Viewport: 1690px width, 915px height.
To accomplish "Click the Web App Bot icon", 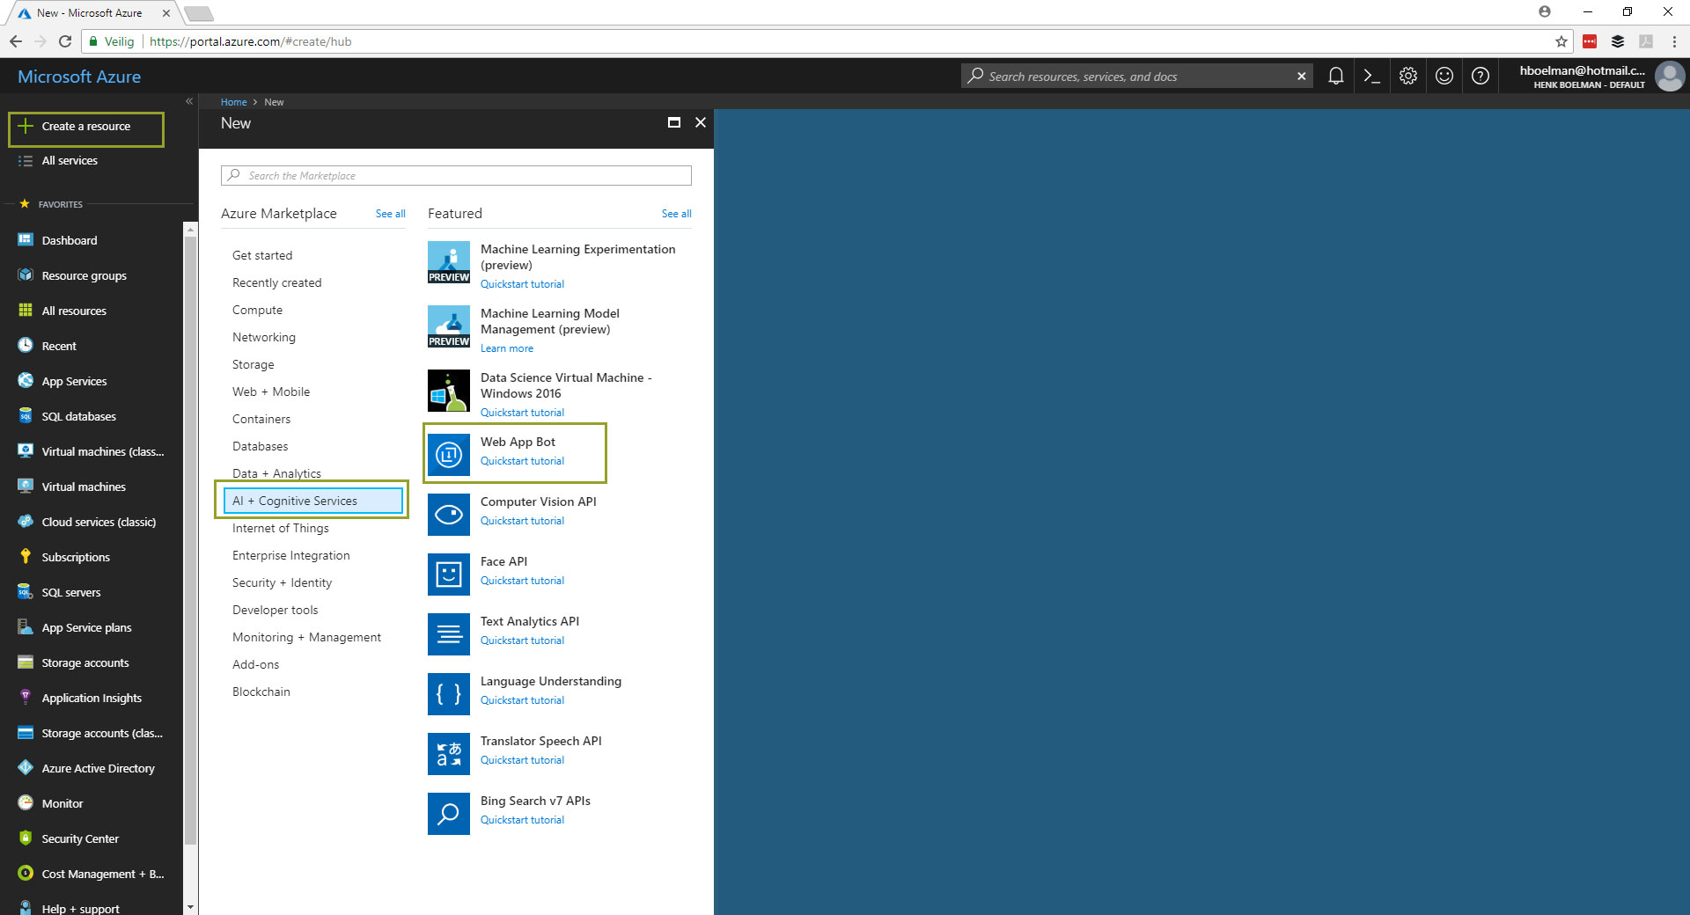I will point(449,455).
